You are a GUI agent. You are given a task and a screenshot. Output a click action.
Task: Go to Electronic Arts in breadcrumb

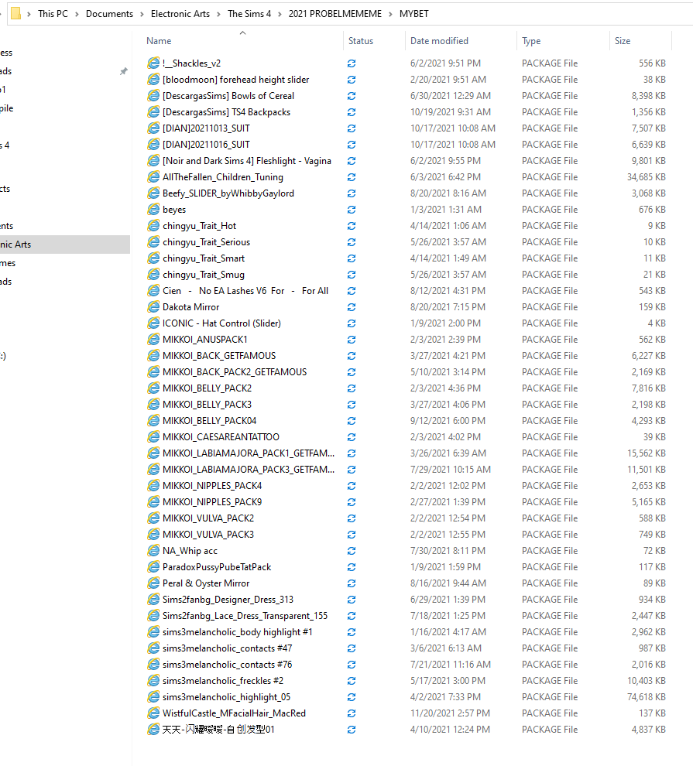(180, 14)
